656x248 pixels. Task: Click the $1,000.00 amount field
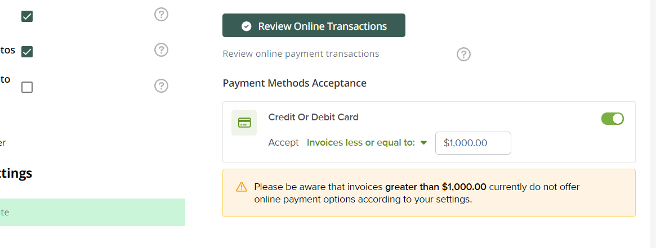pos(473,143)
